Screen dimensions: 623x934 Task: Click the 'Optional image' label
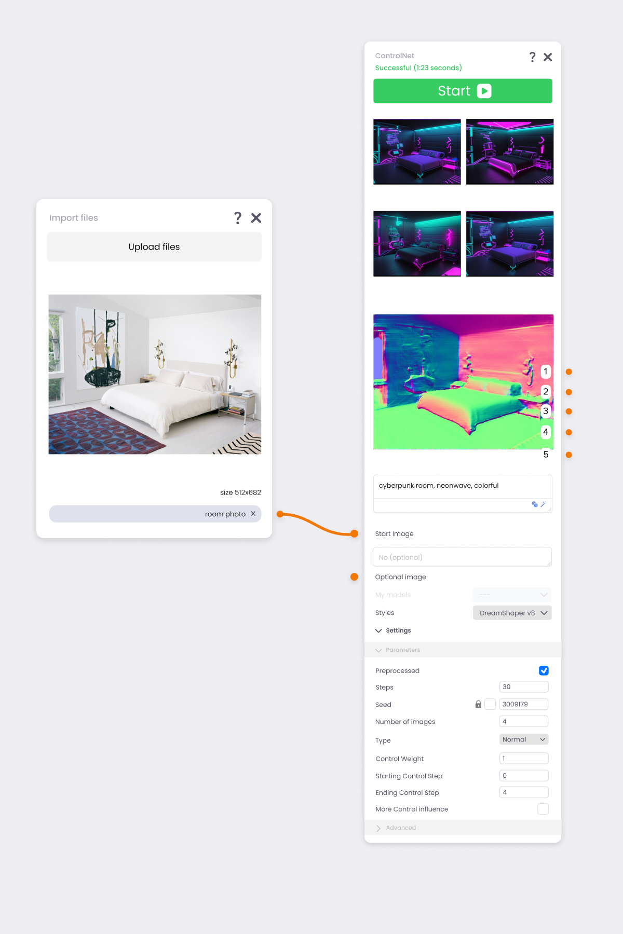400,577
